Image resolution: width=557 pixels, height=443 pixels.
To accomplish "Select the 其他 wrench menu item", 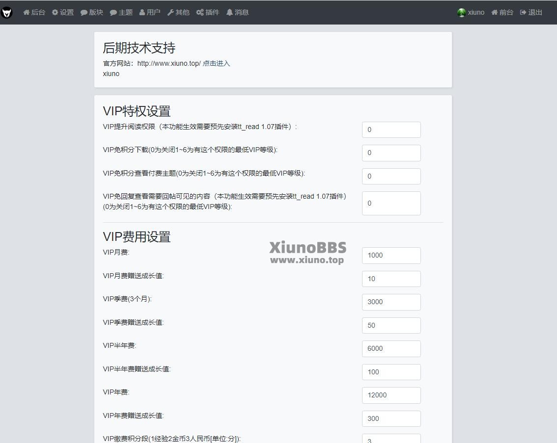I will (178, 12).
